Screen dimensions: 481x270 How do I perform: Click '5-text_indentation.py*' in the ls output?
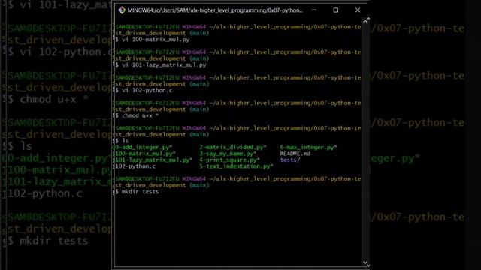[236, 166]
